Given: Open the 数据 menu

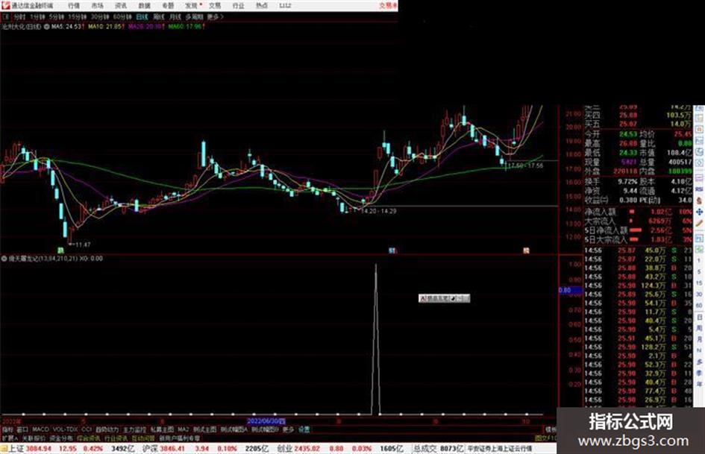Looking at the screenshot, I should click(144, 5).
